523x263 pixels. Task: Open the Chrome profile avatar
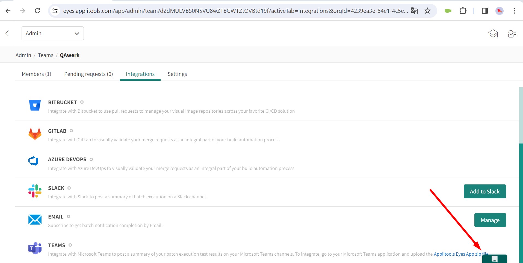(x=500, y=11)
